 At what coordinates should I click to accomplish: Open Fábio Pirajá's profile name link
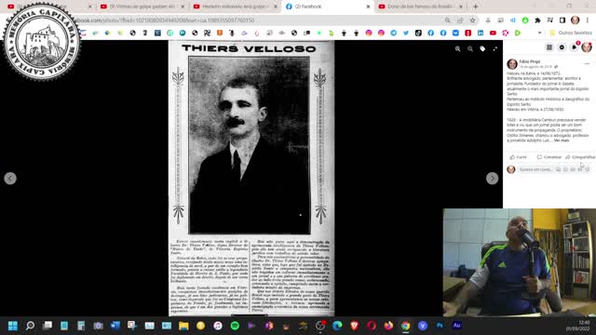pyautogui.click(x=530, y=61)
